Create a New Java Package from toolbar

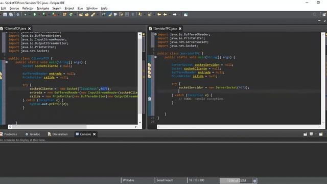click(x=65, y=14)
